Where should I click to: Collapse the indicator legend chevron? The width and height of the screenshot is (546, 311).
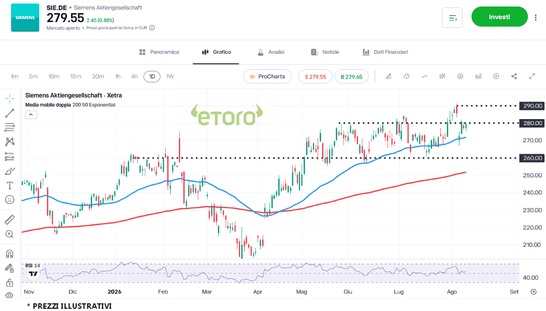coord(31,115)
